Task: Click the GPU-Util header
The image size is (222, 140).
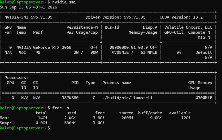Action: click(x=174, y=32)
